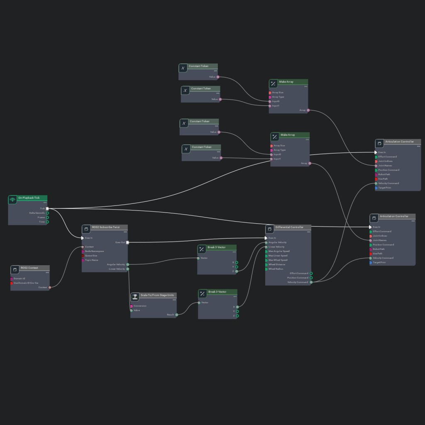Expand the On Playback Tick node ellipsis
The height and width of the screenshot is (425, 425).
(x=45, y=203)
